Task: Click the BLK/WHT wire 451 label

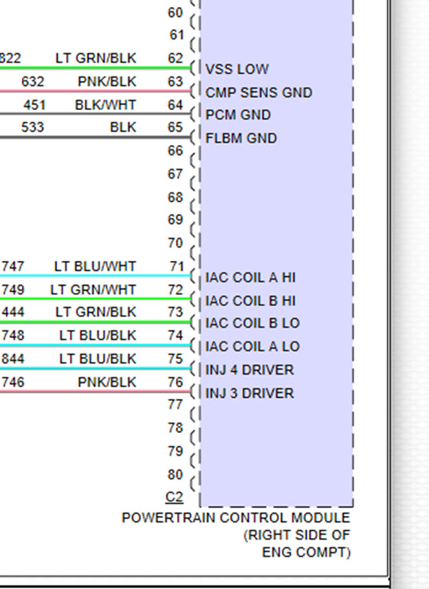Action: pyautogui.click(x=105, y=105)
